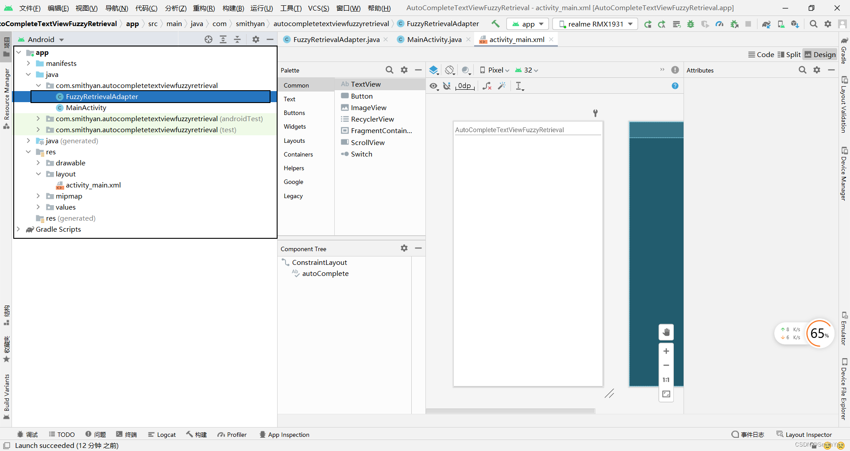850x451 pixels.
Task: Open the Profiler tool window
Action: click(232, 435)
